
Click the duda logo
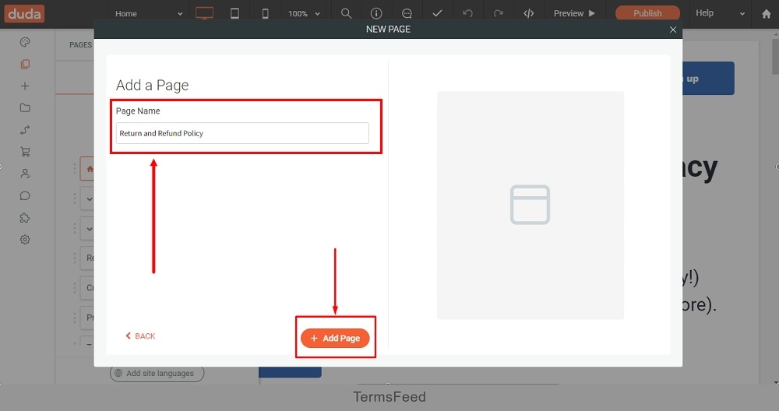coord(24,13)
